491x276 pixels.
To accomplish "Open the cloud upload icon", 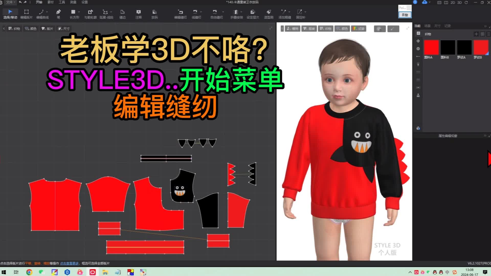I will click(x=425, y=2).
